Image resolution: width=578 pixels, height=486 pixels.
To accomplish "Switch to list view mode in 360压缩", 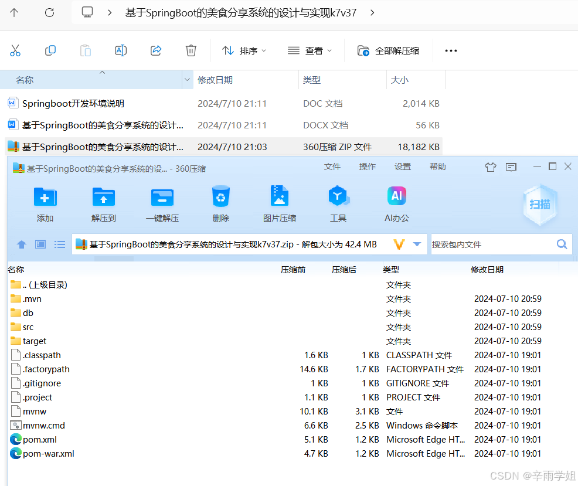I will (x=59, y=244).
